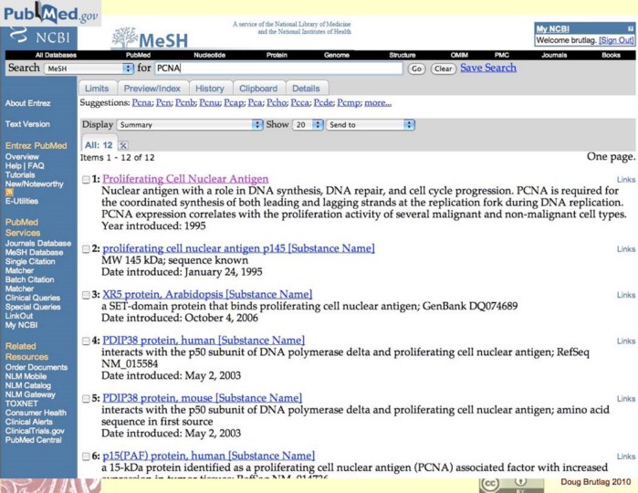Click the Save Search link

click(x=487, y=68)
